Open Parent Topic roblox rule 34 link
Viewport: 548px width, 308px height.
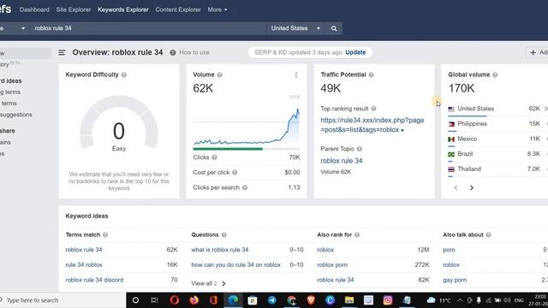[x=342, y=161]
